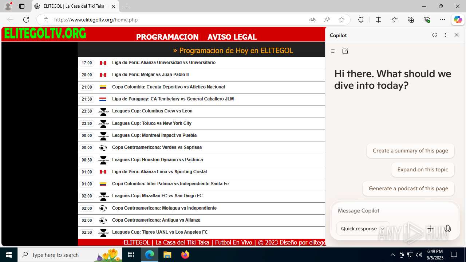Screen dimensions: 466x262
Task: Open Task View on the taskbar
Action: [x=131, y=255]
